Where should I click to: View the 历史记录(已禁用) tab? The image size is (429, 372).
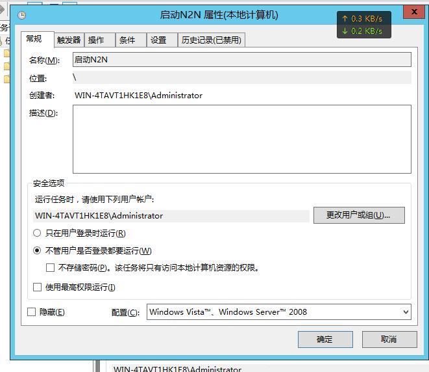(x=211, y=40)
